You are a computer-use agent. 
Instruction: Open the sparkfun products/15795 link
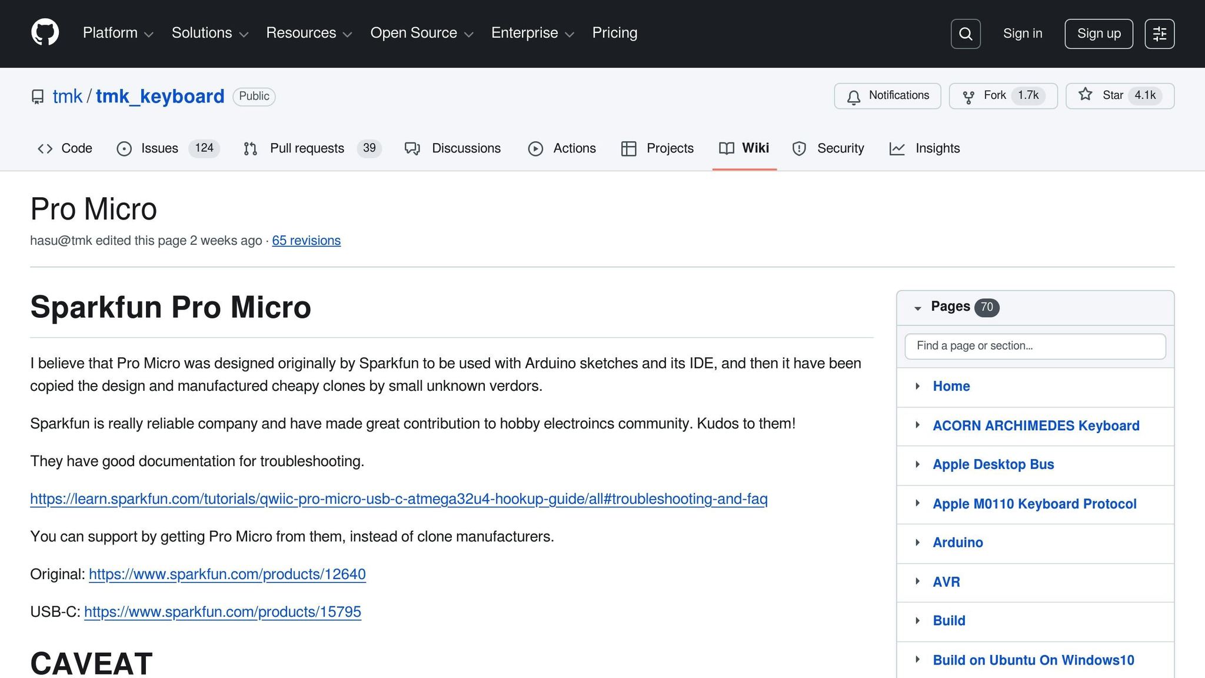(x=222, y=612)
